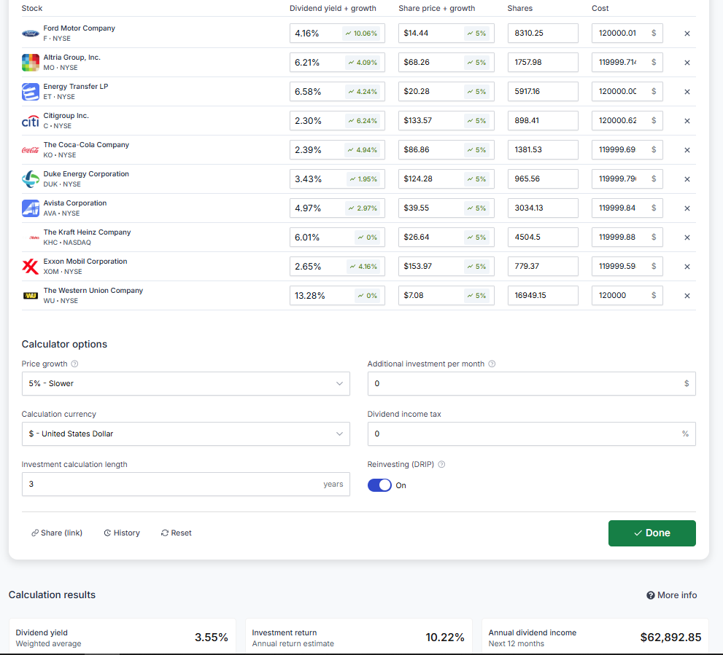Click the Citi logo
This screenshot has height=655, width=723.
coord(31,121)
